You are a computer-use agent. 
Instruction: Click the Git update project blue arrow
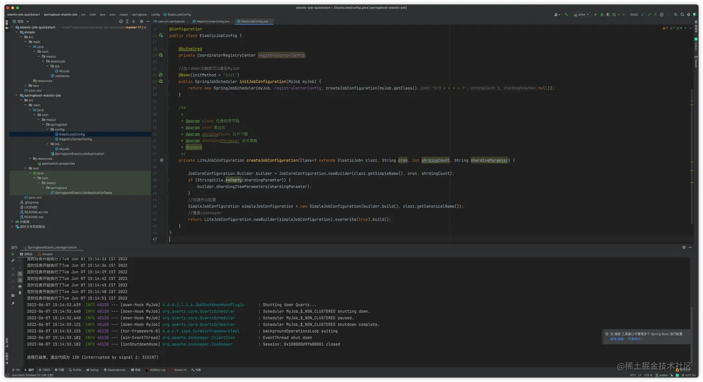click(x=643, y=14)
